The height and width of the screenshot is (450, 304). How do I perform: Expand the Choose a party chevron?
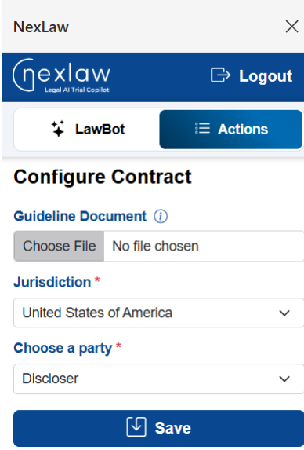click(x=284, y=379)
